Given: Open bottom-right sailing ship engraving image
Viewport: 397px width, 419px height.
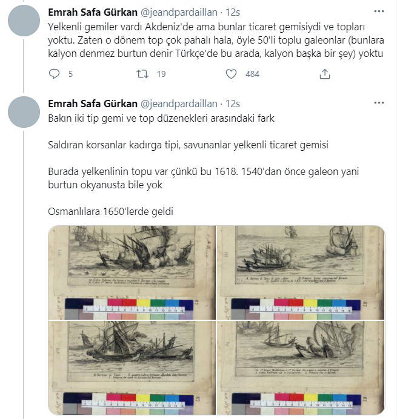Looking at the screenshot, I should [x=301, y=368].
